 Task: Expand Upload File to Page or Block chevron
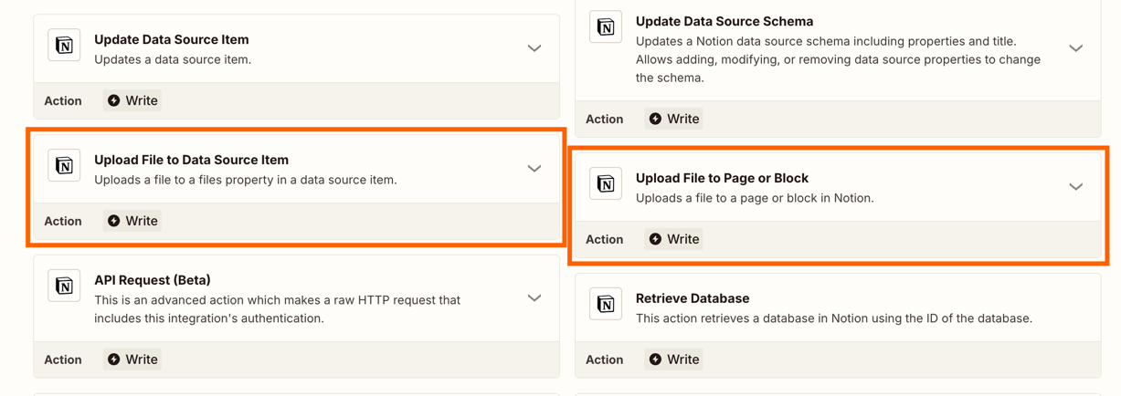1075,187
